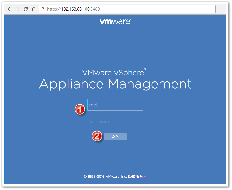Open the browser home page icon

[34, 9]
